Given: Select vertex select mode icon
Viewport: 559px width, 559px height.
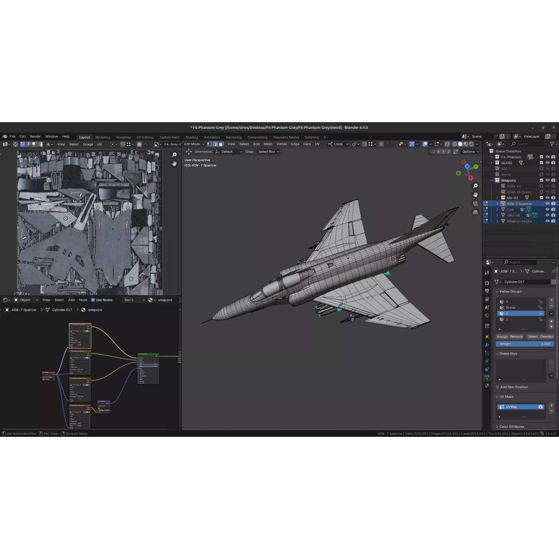Looking at the screenshot, I should click(210, 144).
